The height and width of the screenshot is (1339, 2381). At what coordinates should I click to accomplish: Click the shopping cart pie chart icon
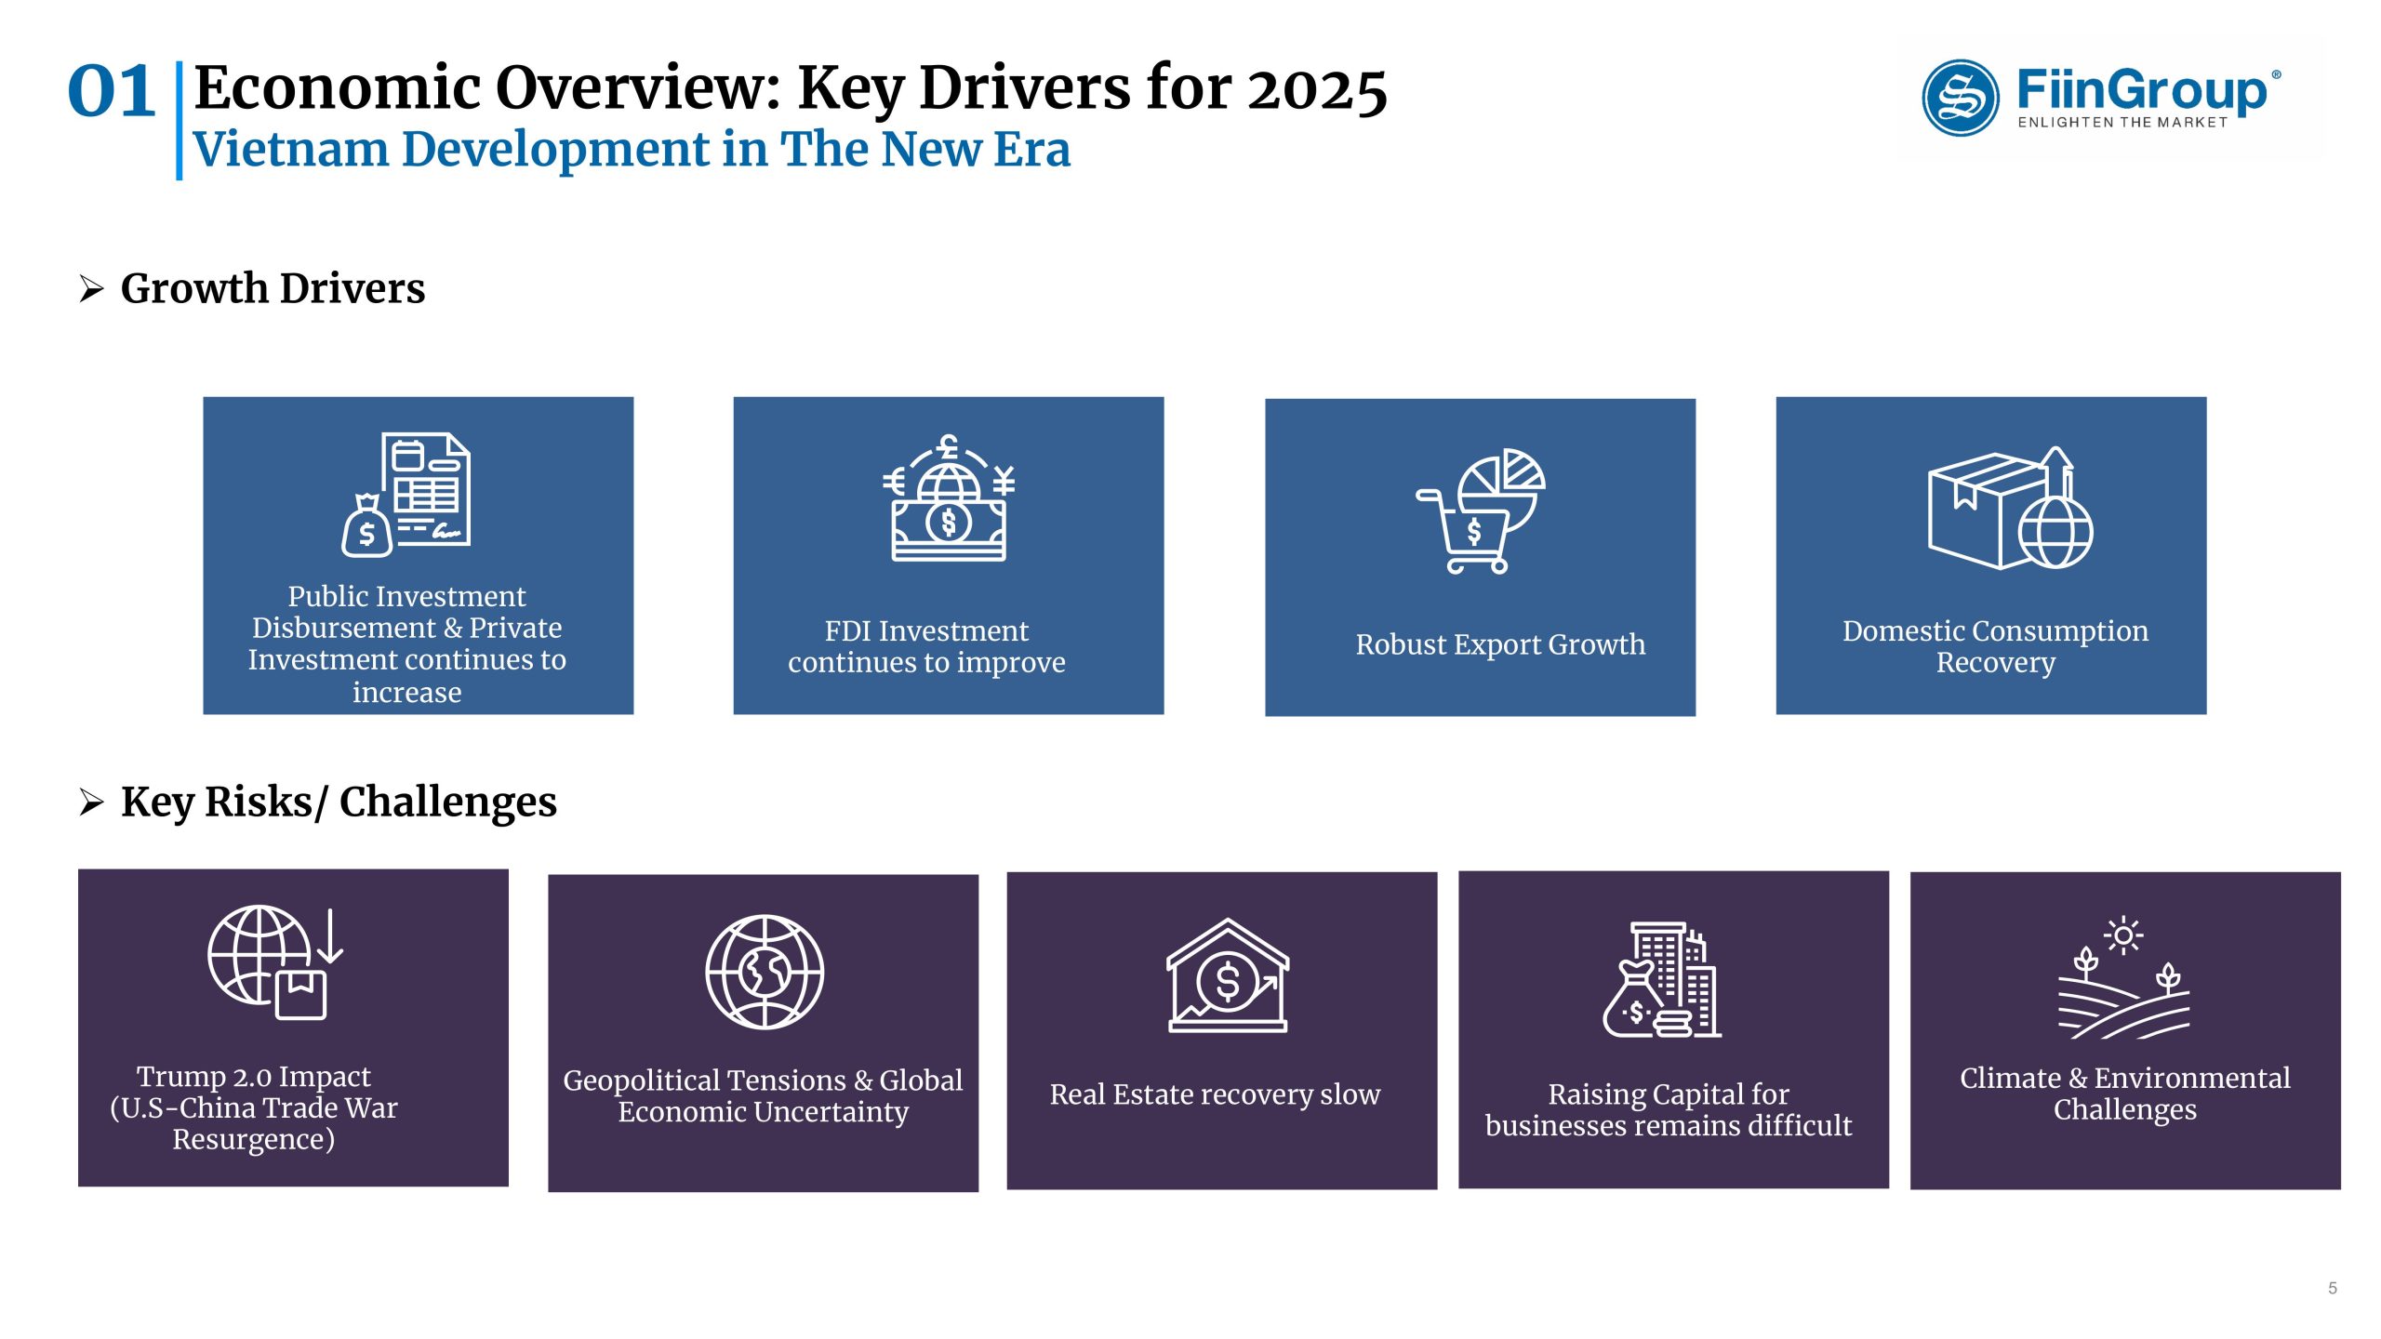tap(1480, 510)
